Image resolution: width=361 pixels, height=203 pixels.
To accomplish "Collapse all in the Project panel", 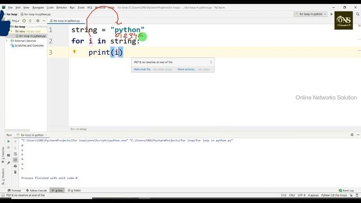I will coord(30,21).
